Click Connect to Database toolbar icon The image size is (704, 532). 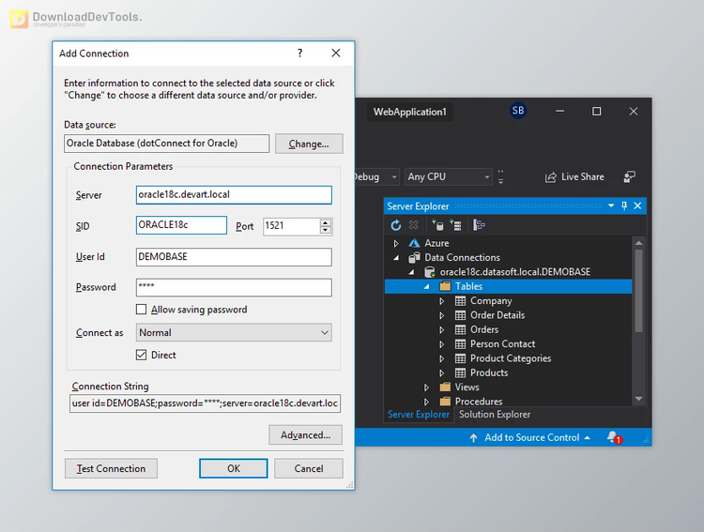(x=437, y=225)
